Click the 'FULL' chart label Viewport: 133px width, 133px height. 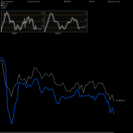pos(58,34)
